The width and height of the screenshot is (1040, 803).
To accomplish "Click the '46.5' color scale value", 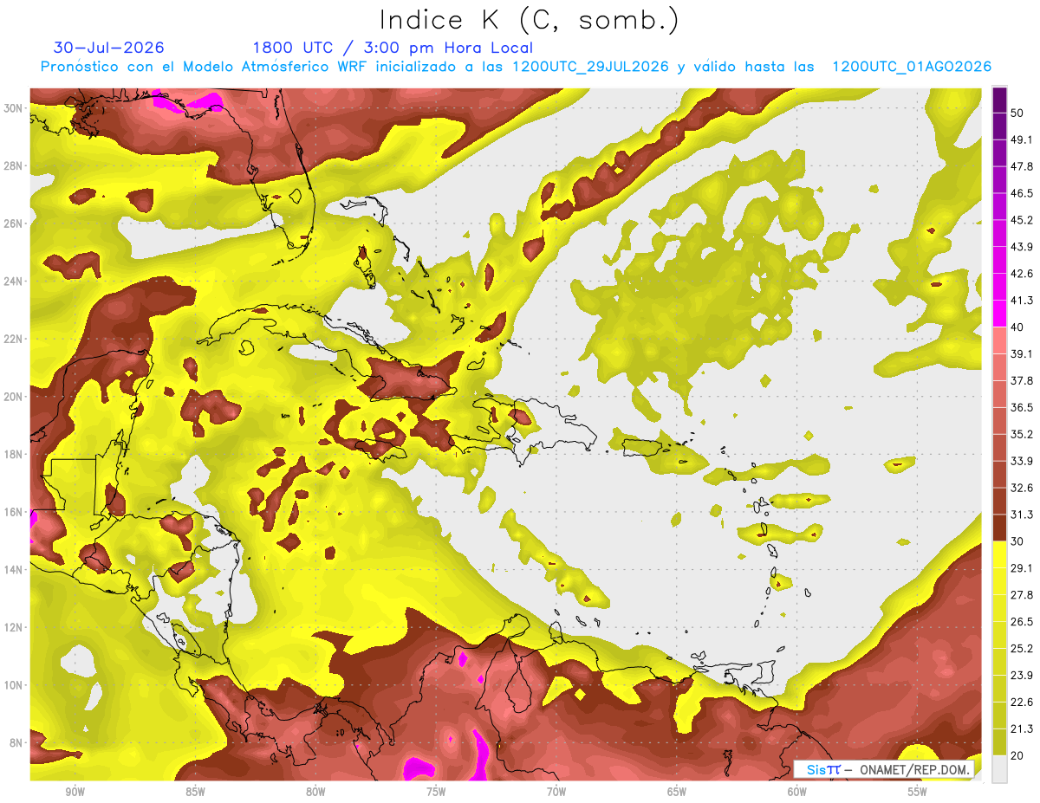I will tap(1022, 193).
